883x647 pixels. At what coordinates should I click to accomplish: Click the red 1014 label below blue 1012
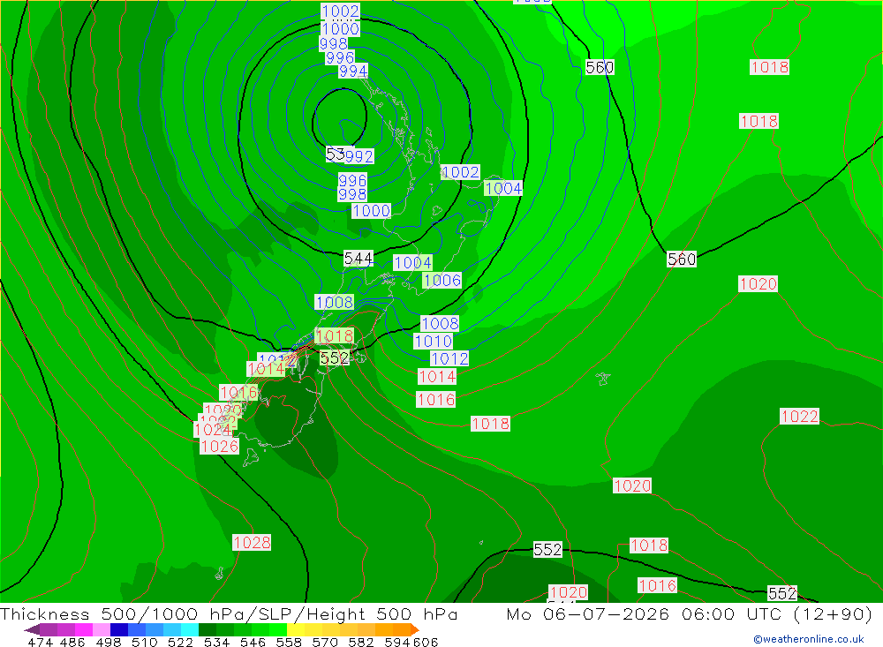coord(437,377)
